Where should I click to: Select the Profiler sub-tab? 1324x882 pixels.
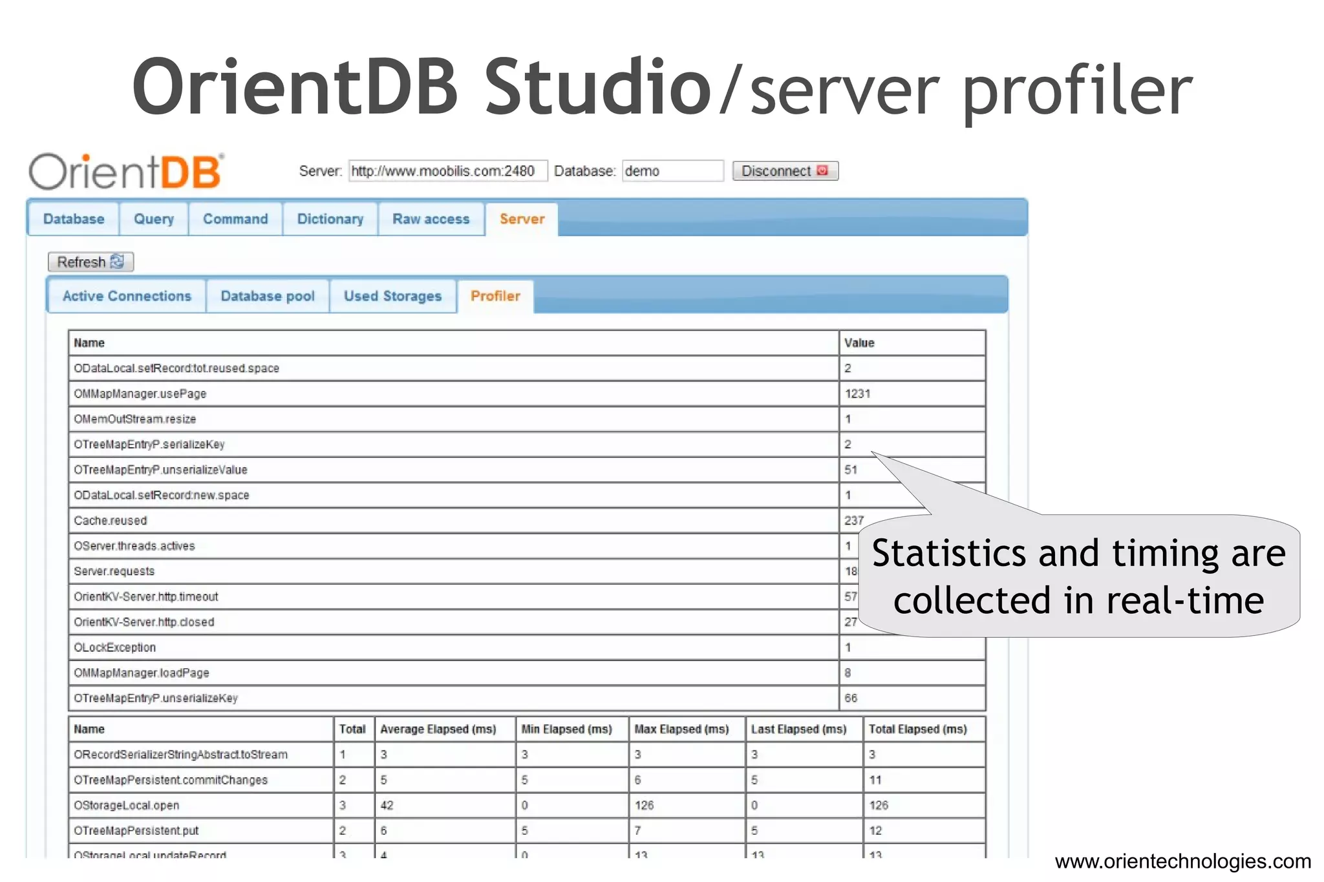495,296
